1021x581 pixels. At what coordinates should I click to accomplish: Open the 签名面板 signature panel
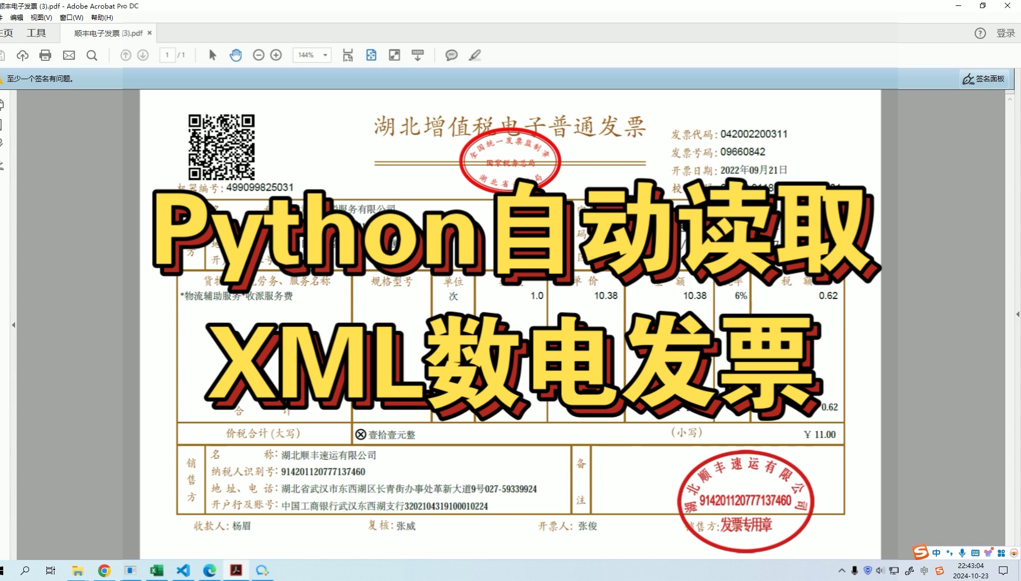984,79
